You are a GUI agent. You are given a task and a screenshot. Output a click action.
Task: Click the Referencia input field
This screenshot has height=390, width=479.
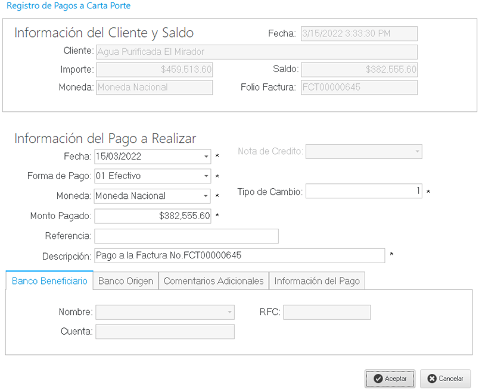click(x=186, y=236)
